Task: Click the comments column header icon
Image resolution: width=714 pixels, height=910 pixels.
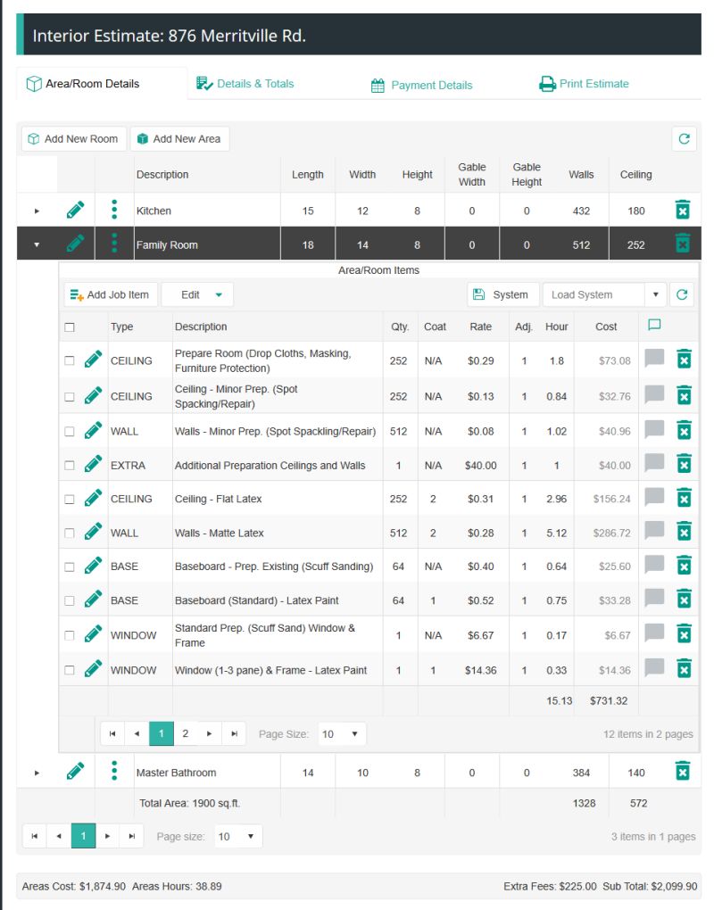Action: 654,325
